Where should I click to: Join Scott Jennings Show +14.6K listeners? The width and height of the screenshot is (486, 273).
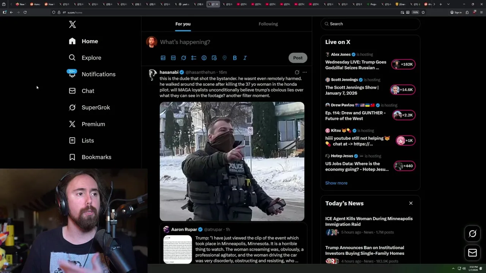(x=403, y=89)
